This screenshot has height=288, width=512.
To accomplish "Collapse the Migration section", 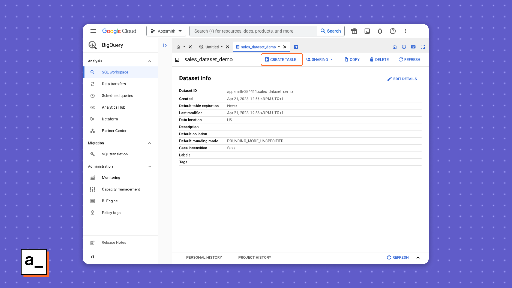I will [x=150, y=143].
